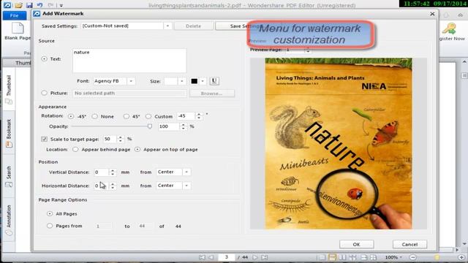Open the Annotation side panel tab
Viewport: 468px width, 263px height.
click(x=9, y=220)
